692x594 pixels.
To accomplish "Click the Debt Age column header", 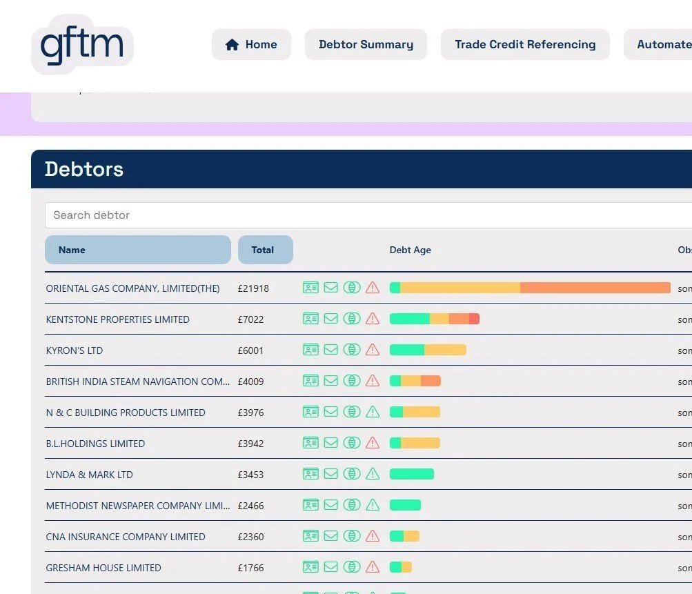I will [x=410, y=250].
